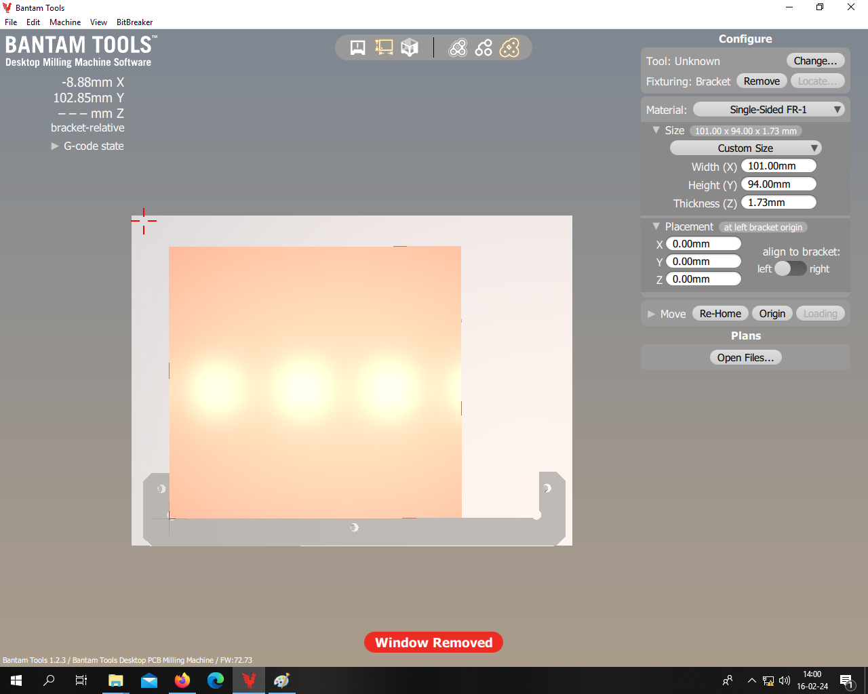Click Height (Y) input field
This screenshot has height=694, width=868.
778,184
